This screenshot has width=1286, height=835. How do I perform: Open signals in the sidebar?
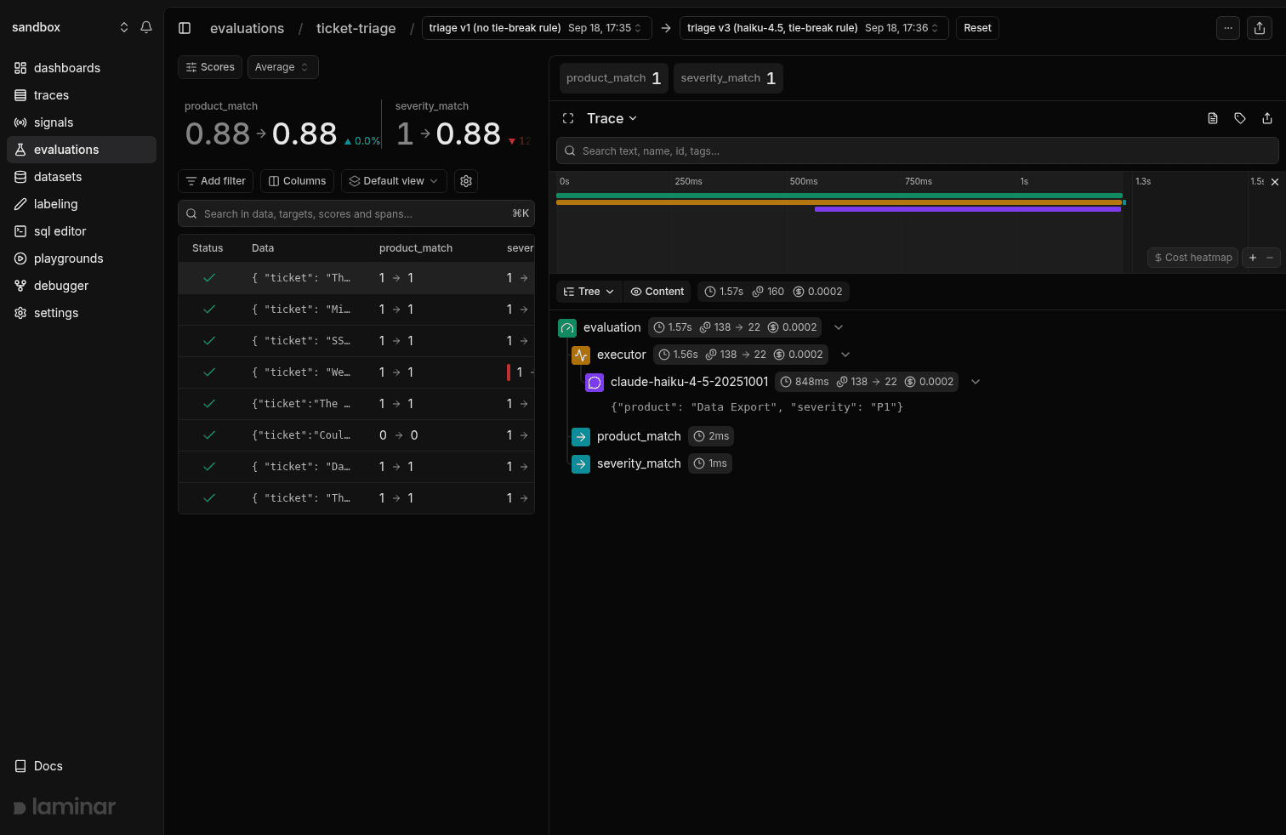82,122
